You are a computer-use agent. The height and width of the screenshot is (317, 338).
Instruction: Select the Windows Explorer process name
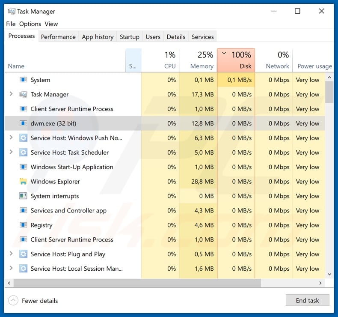[55, 182]
